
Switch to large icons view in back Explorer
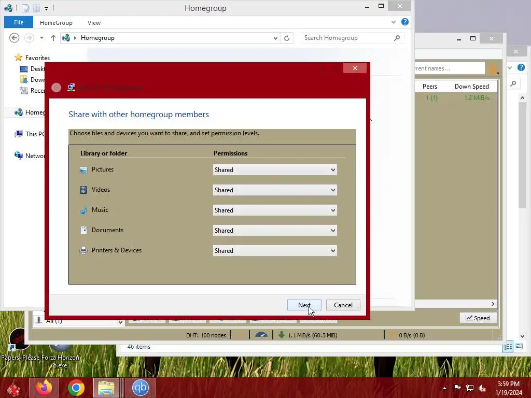pos(519,347)
